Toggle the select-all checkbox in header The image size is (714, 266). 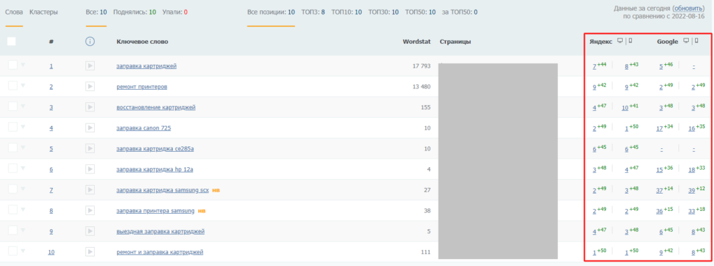pos(11,41)
